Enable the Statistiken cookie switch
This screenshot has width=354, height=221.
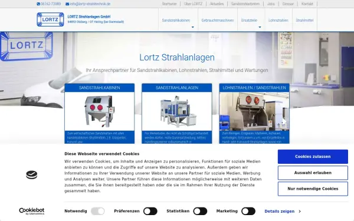click(200, 211)
